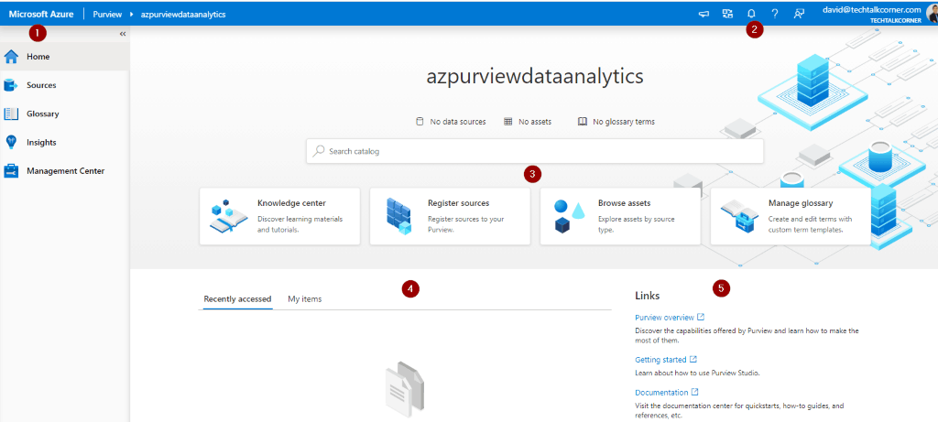Click the Knowledge center book illustration
Image resolution: width=938 pixels, height=422 pixels.
coord(228,216)
